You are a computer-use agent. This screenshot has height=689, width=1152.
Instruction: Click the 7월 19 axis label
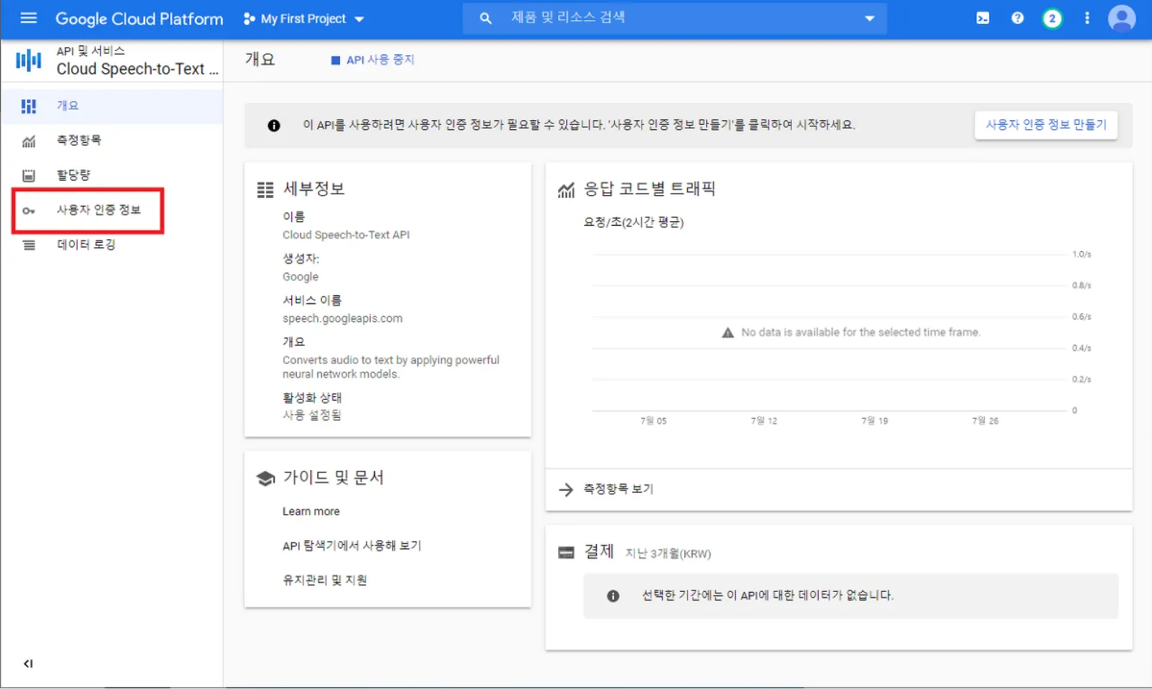coord(875,421)
